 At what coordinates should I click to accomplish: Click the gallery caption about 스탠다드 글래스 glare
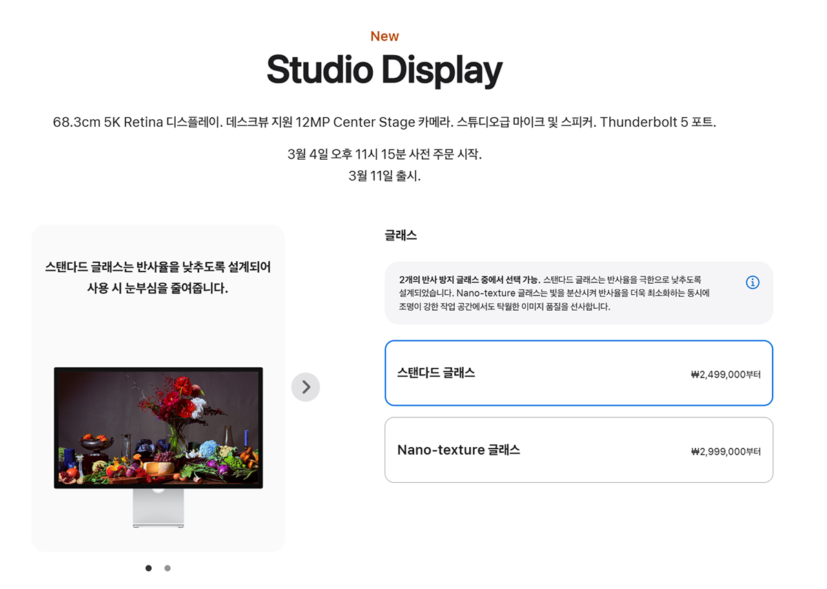[x=158, y=277]
